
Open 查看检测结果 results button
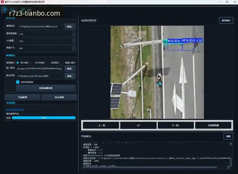[x=46, y=88]
